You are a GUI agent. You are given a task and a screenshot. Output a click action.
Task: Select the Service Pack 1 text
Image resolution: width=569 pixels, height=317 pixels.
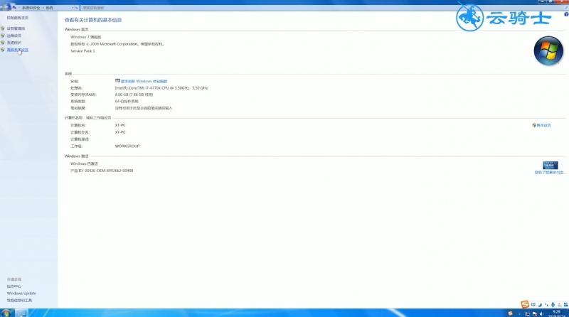pyautogui.click(x=83, y=51)
